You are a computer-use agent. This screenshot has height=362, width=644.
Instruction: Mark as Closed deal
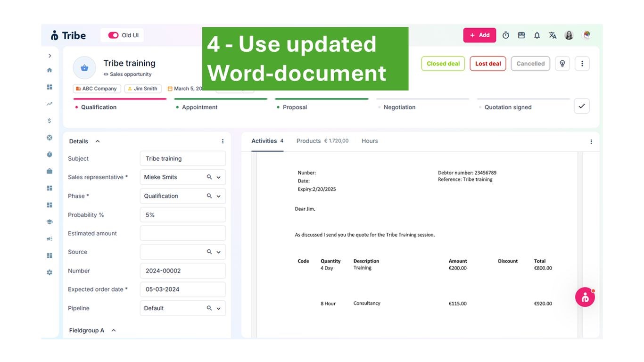[x=443, y=64]
